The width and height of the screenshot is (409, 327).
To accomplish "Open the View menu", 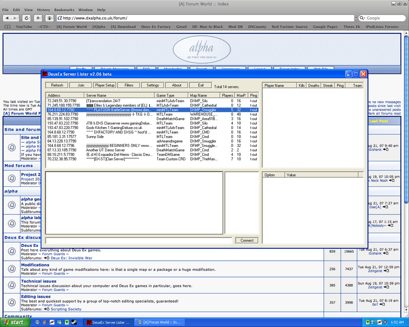I will pos(28,10).
